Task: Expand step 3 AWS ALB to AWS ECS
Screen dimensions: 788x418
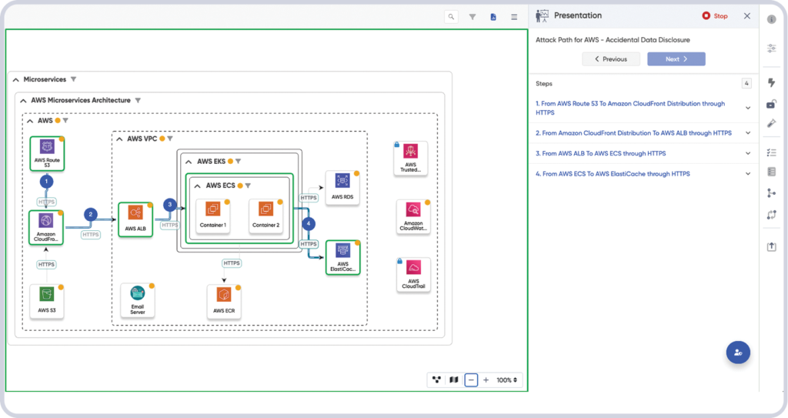Action: [748, 153]
